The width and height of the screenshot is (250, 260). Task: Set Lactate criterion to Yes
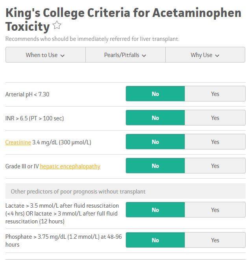215,210
